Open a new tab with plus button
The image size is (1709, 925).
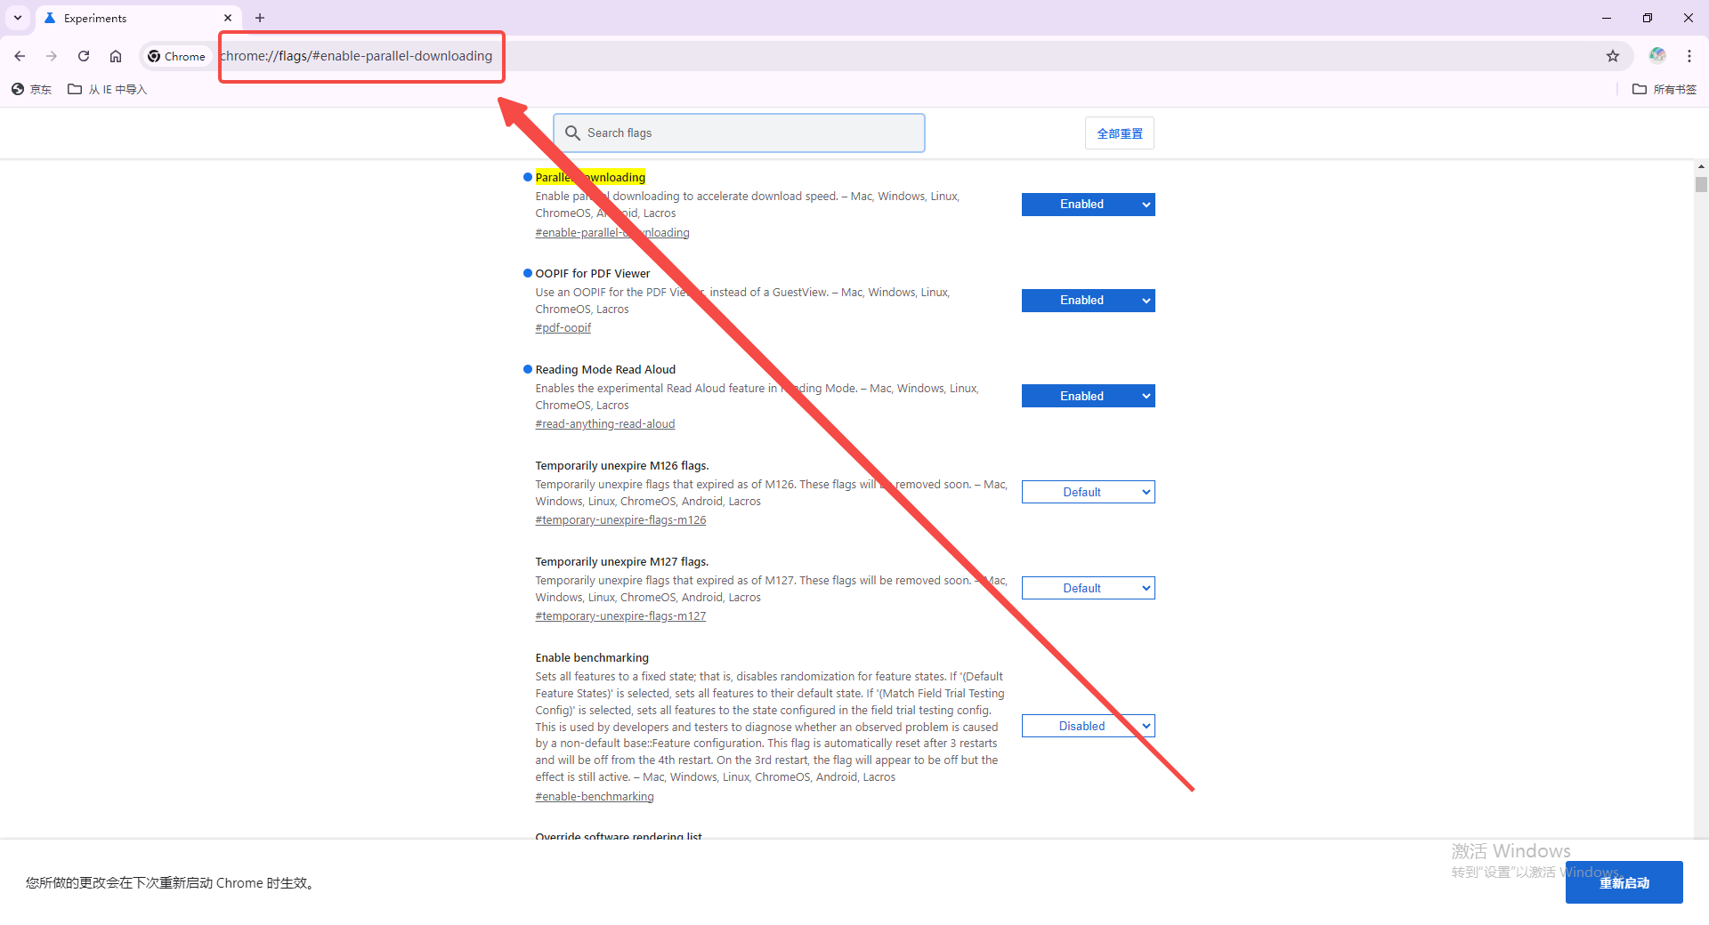(x=260, y=18)
